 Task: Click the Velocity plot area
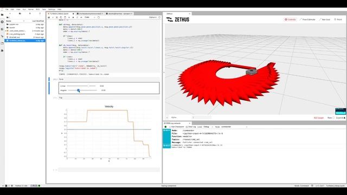[109, 134]
